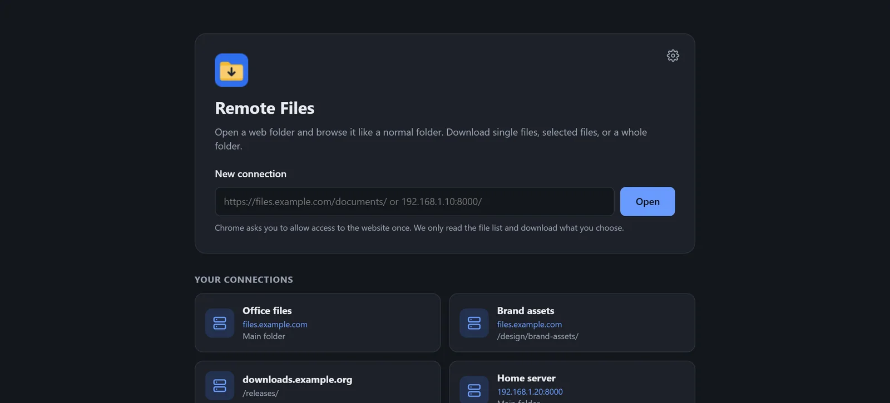The image size is (890, 403).
Task: Open the Brand assets connection
Action: tap(572, 323)
